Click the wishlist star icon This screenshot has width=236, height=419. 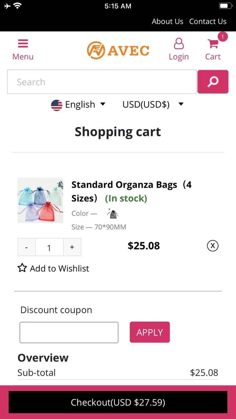click(22, 268)
